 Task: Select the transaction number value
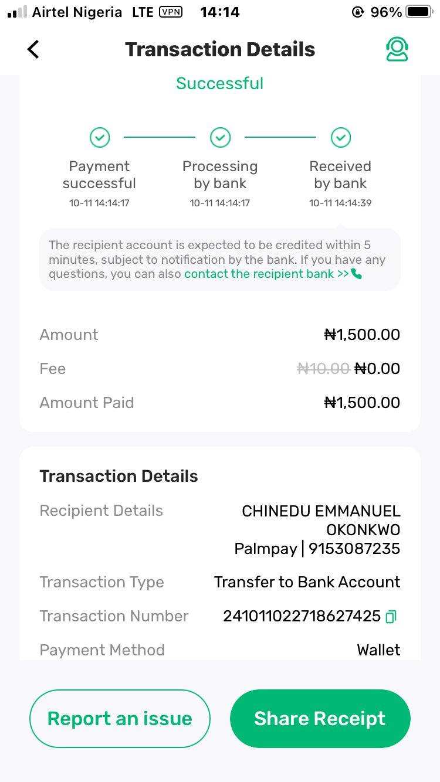click(302, 616)
